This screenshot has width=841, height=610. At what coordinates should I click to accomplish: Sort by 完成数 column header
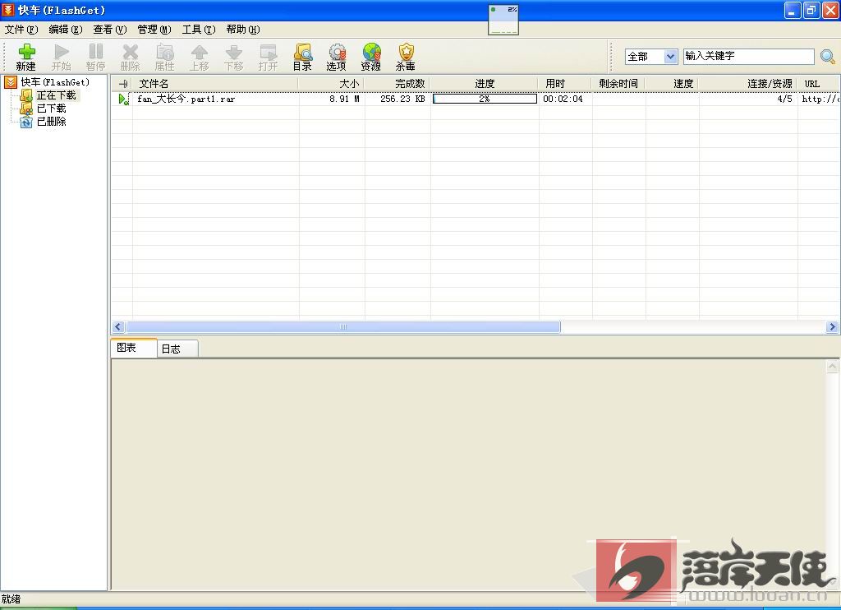(398, 84)
